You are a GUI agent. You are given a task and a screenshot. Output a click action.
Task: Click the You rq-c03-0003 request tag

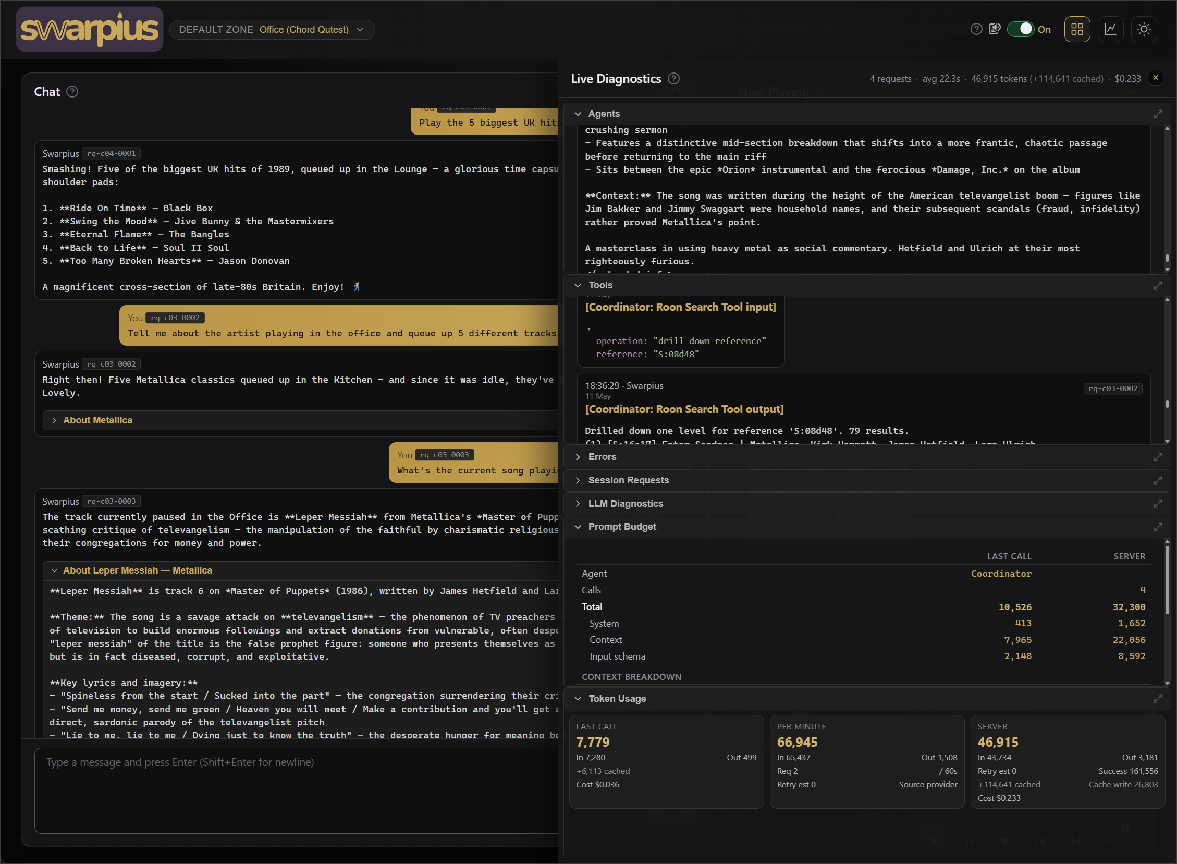[445, 455]
